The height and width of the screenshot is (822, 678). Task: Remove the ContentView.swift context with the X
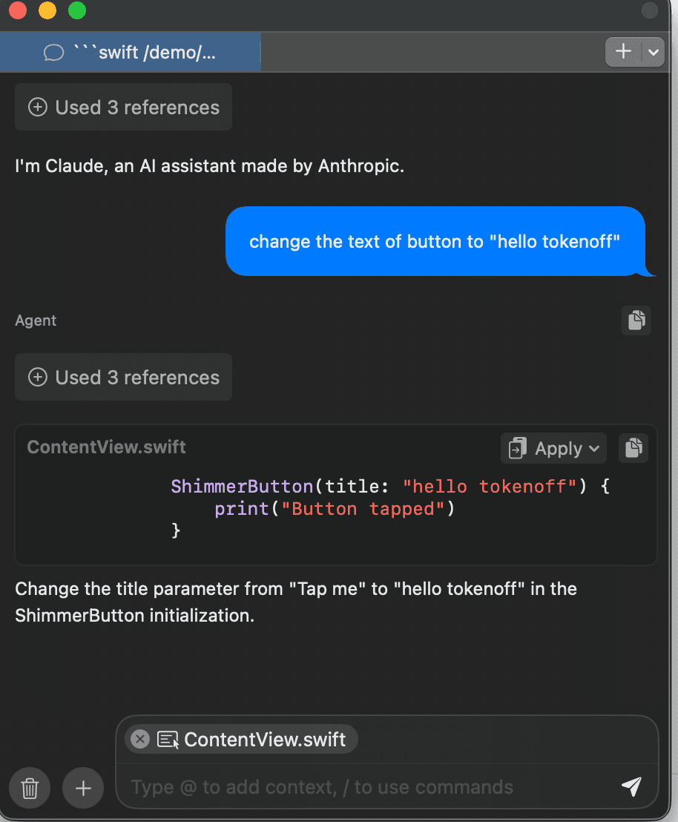click(x=139, y=740)
